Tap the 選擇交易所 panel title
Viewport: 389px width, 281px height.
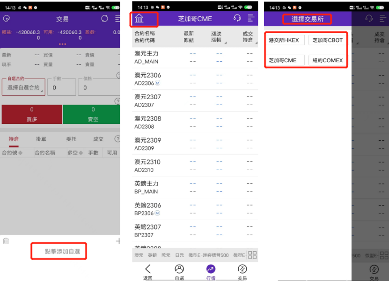click(x=308, y=19)
